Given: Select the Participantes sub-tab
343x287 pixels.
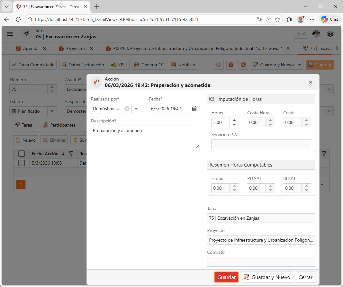Looking at the screenshot, I should (59, 125).
